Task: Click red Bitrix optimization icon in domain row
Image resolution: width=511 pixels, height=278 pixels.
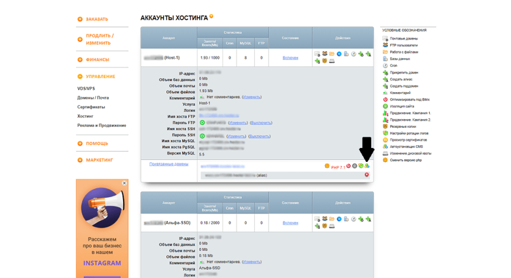Action: tap(348, 166)
